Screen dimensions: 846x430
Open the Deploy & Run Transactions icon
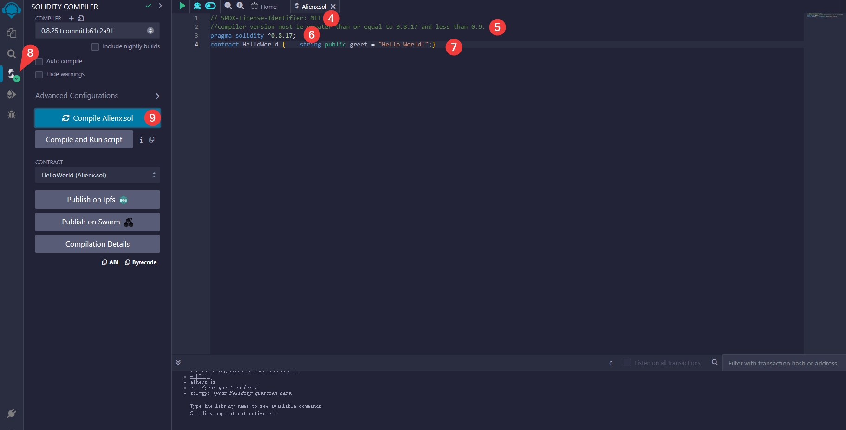pyautogui.click(x=12, y=94)
